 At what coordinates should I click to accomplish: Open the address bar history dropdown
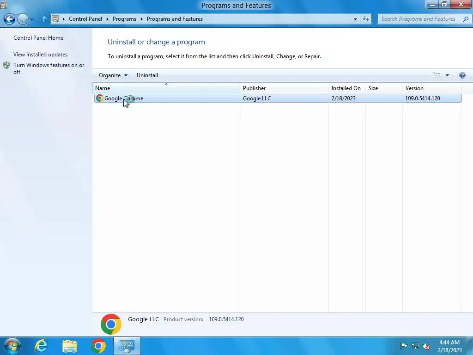tap(355, 19)
